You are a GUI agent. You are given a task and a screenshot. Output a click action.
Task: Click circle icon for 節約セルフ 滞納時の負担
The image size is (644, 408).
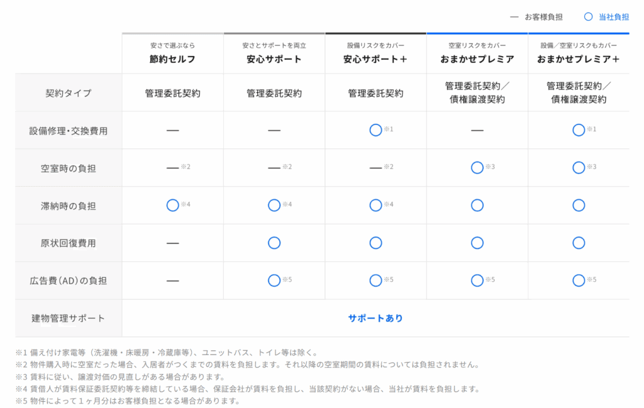172,205
